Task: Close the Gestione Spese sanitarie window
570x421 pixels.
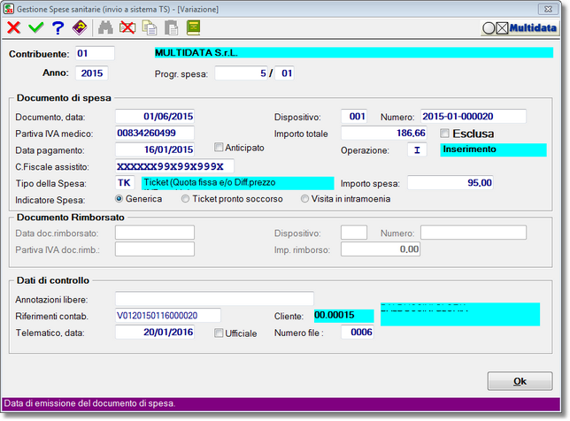Action: pyautogui.click(x=548, y=9)
